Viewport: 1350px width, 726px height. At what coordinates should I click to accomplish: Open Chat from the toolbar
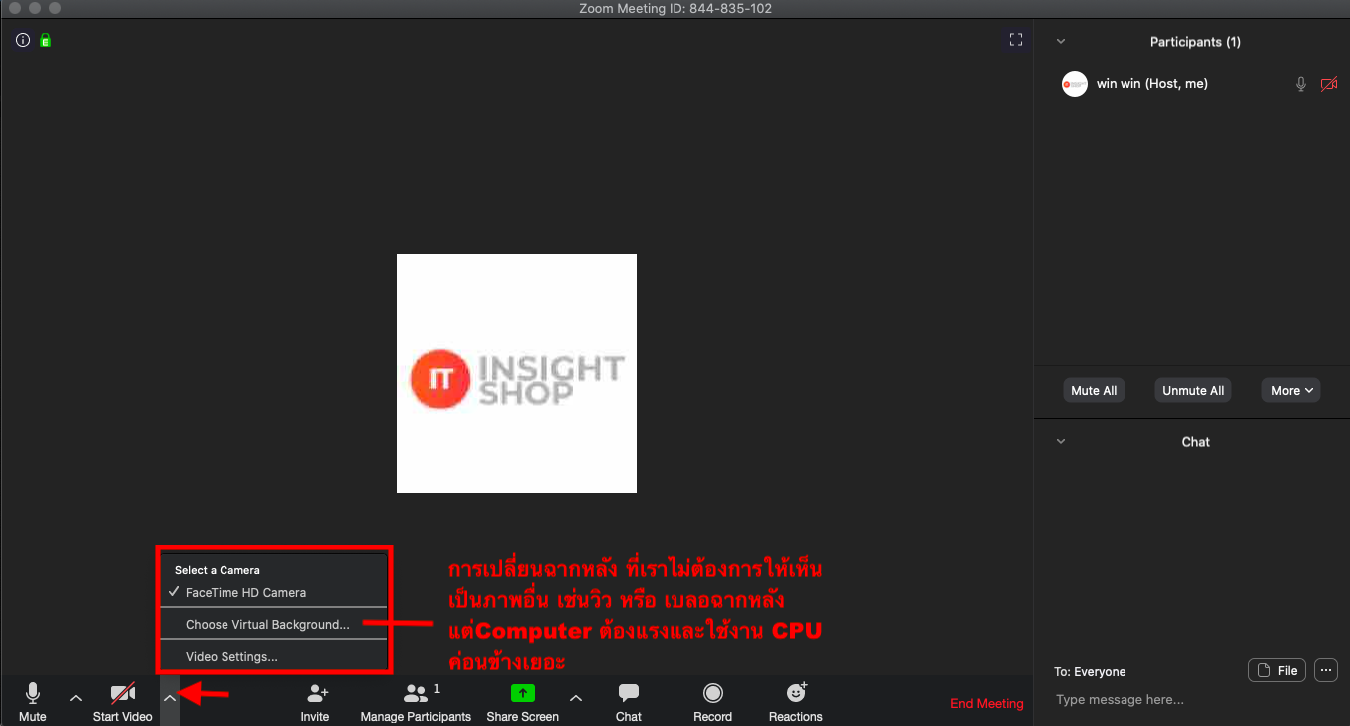629,702
